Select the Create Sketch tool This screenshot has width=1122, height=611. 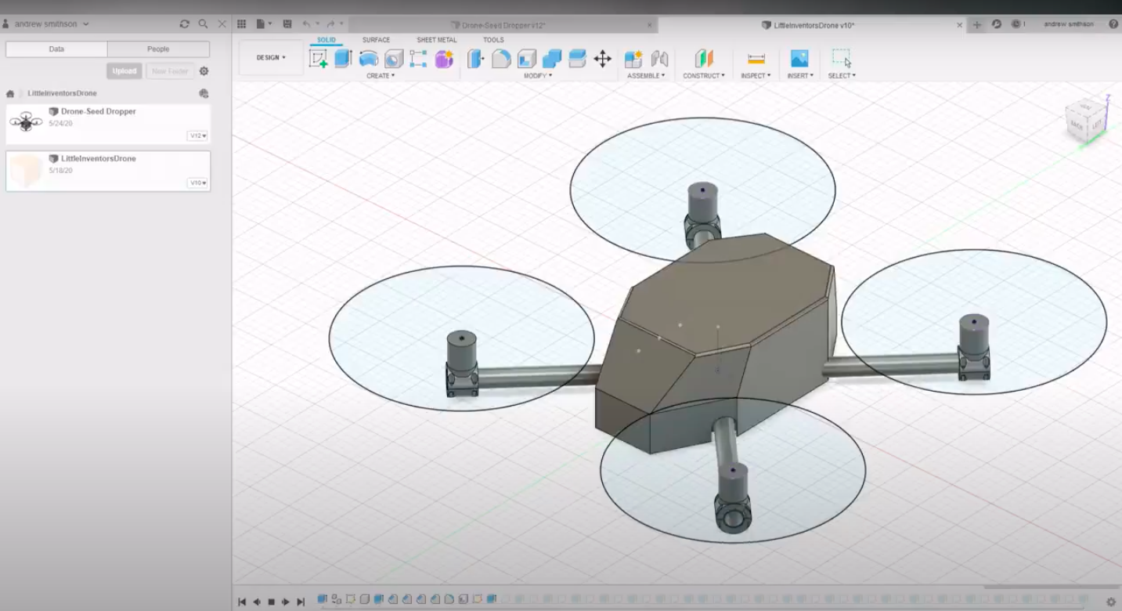pyautogui.click(x=318, y=59)
